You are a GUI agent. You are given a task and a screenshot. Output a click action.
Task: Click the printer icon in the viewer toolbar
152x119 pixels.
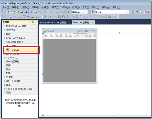click(51, 36)
